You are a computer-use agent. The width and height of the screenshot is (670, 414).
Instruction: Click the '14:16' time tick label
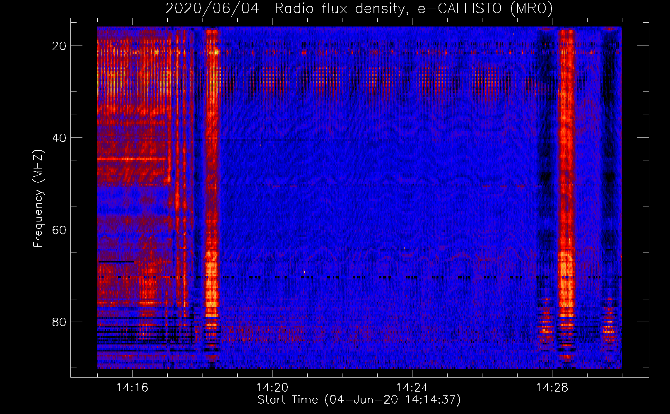[x=132, y=388]
